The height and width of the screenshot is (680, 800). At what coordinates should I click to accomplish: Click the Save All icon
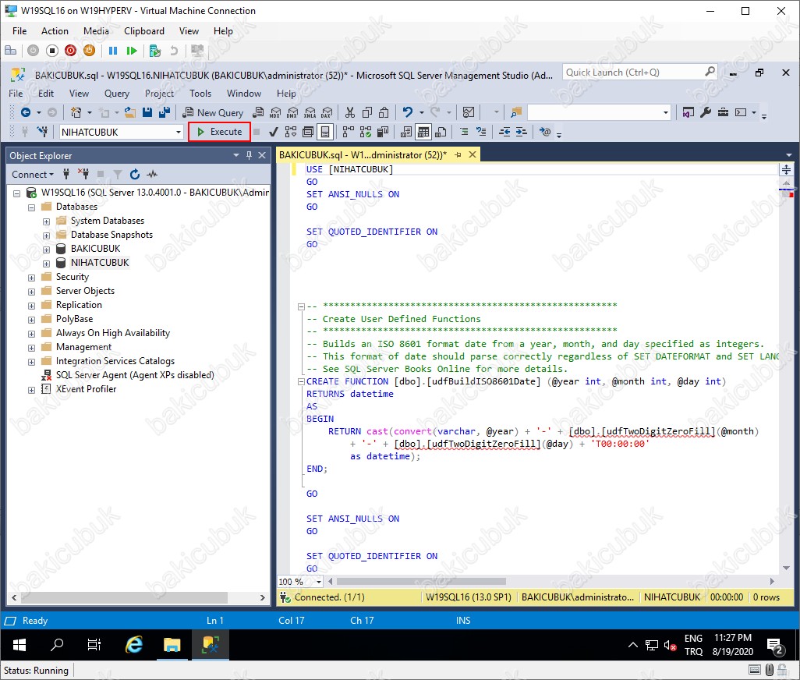pyautogui.click(x=165, y=112)
